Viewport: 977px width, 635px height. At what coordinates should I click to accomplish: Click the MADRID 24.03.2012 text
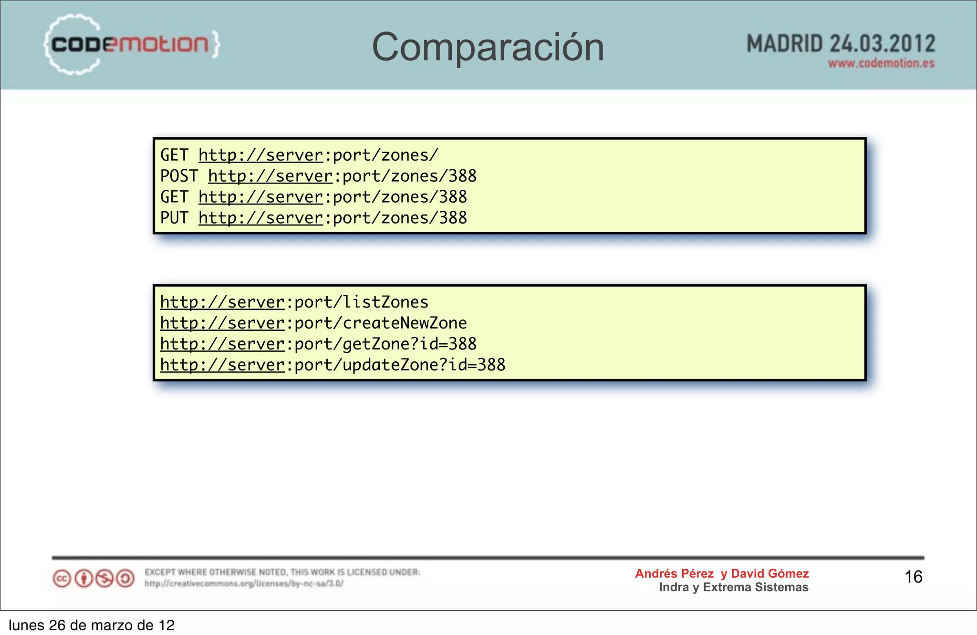(841, 44)
